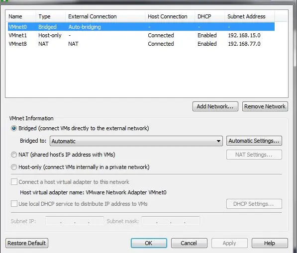
Task: Select the VMnet0 bridged network row
Action: (x=141, y=27)
